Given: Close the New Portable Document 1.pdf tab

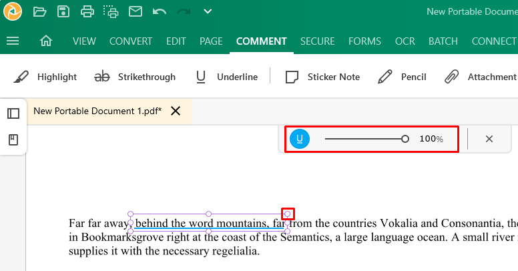Looking at the screenshot, I should (176, 111).
